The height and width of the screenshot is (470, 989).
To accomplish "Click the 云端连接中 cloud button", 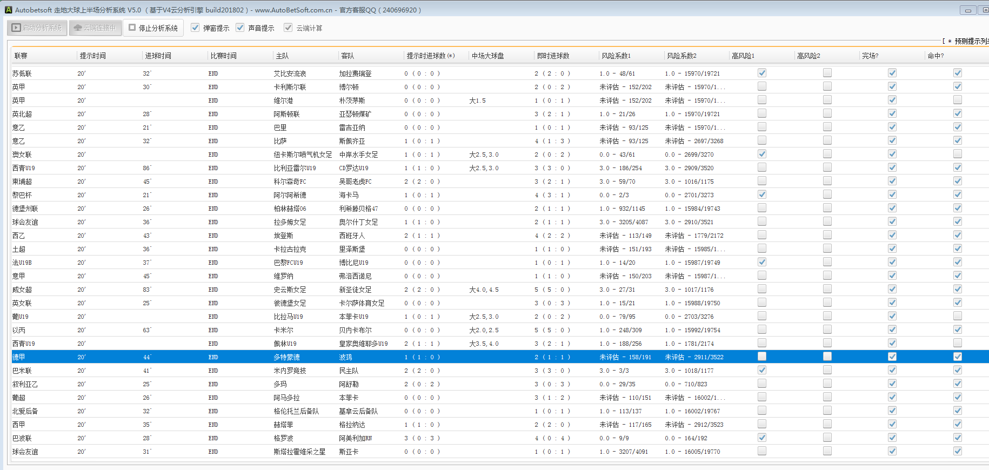I will coord(95,28).
